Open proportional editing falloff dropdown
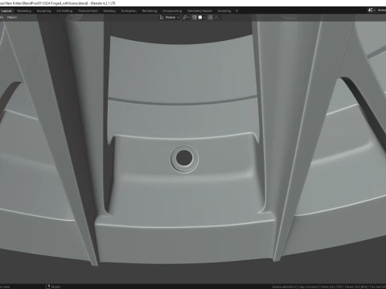Image resolution: width=386 pixels, height=289 pixels. pos(217,18)
